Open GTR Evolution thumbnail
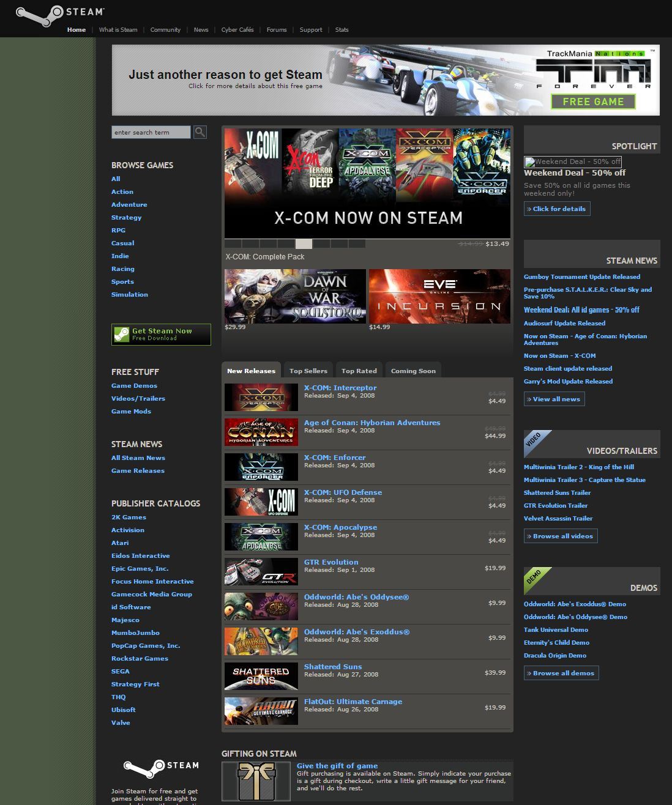672x805 pixels. pyautogui.click(x=261, y=572)
